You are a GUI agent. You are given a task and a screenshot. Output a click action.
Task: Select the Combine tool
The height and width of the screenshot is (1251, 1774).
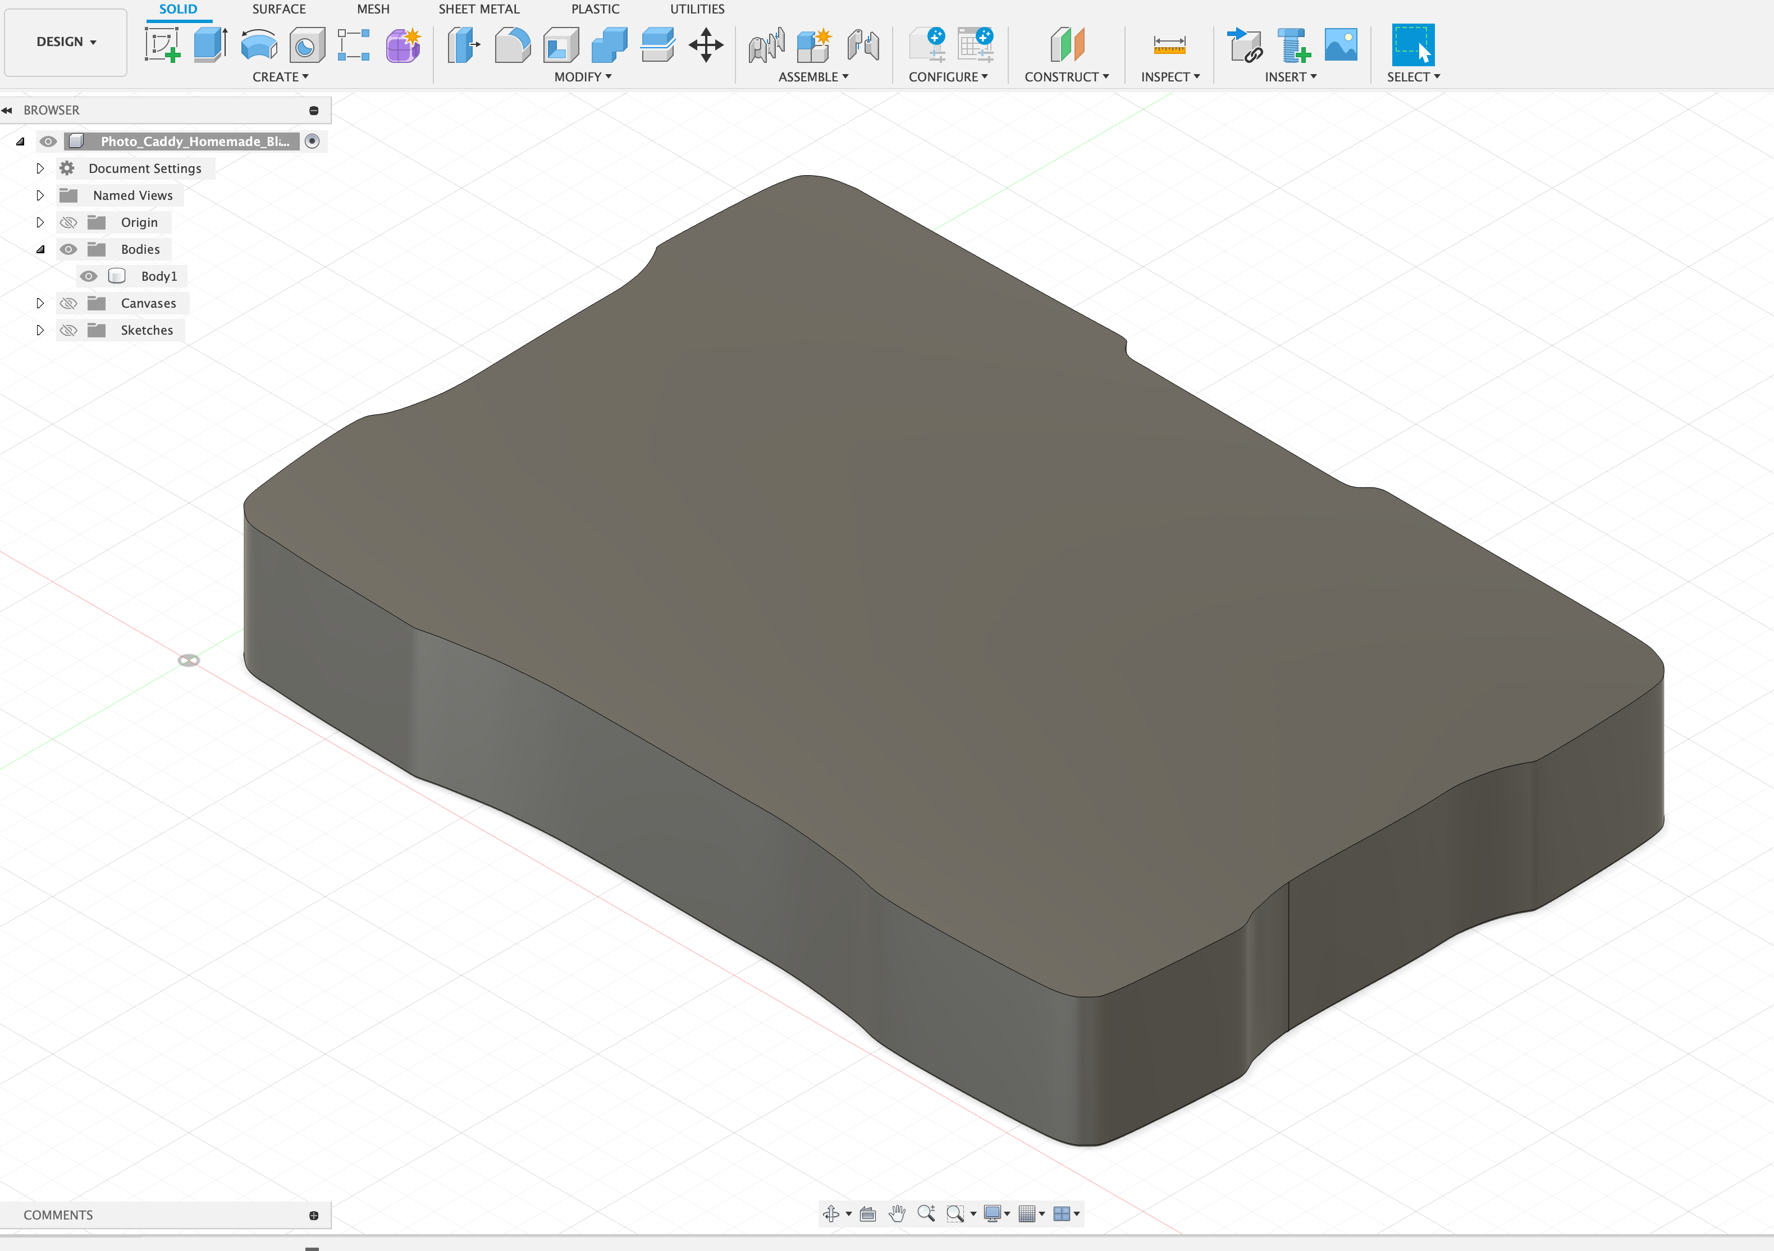(610, 45)
